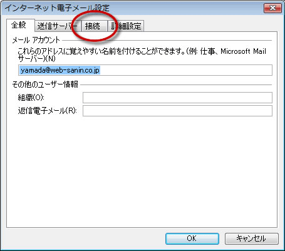This screenshot has height=251, width=285.
Task: Focus the 組織(O) text box
Action: pyautogui.click(x=177, y=98)
